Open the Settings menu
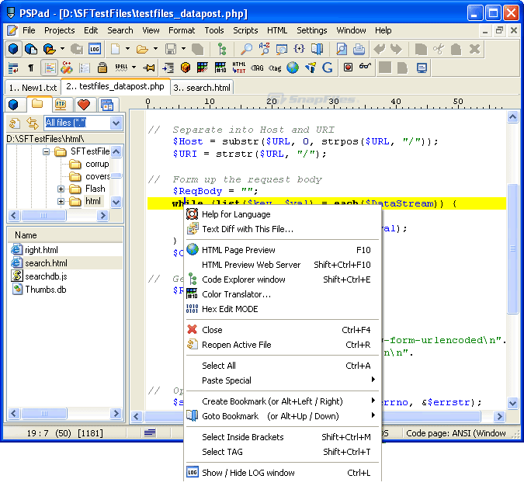 click(x=312, y=30)
